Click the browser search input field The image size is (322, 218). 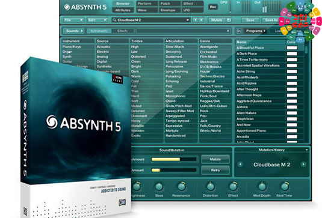[x=181, y=31]
